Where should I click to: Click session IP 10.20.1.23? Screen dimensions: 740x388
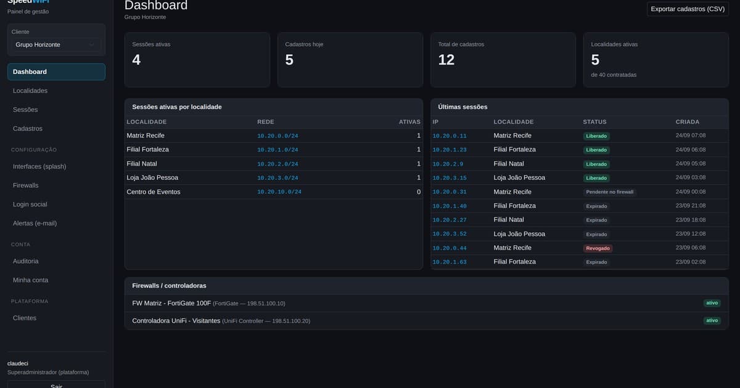tap(450, 150)
